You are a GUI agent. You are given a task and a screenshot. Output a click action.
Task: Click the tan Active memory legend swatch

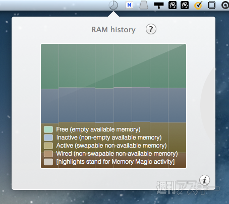click(x=48, y=146)
